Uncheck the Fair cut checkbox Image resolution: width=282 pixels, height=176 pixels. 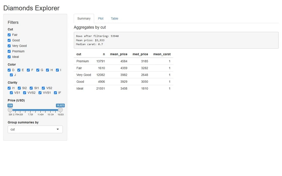[9, 35]
